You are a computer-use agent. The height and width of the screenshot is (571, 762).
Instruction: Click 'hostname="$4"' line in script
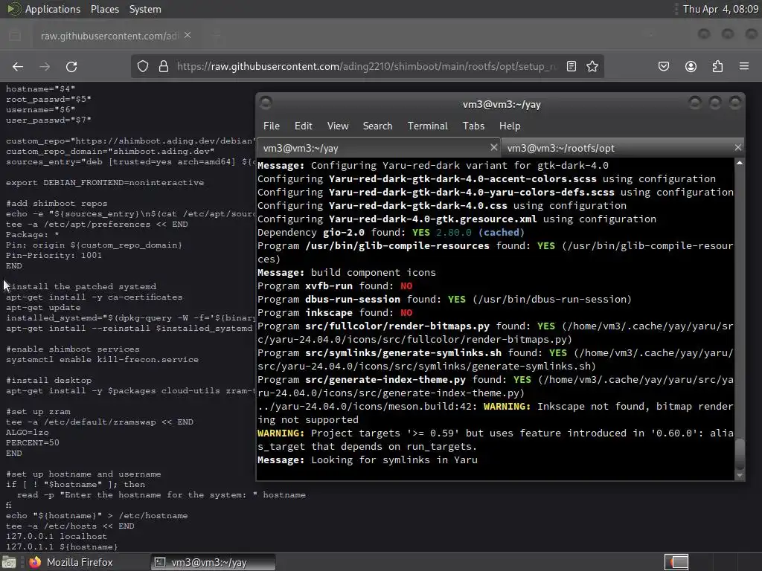pos(40,89)
